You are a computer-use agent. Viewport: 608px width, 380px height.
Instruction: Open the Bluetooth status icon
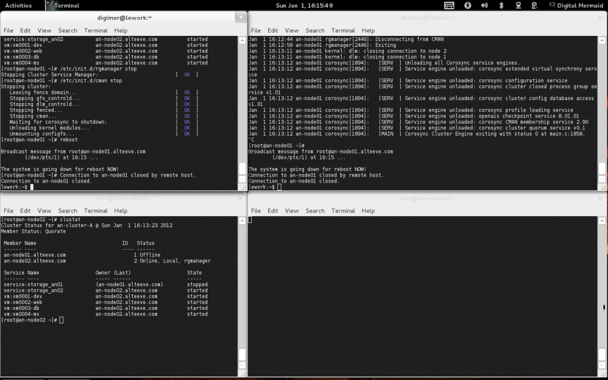[501, 5]
